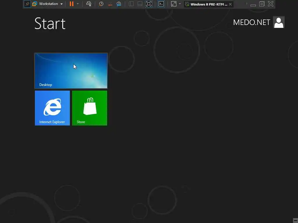Viewport: 298px width, 223px height.
Task: Open the snapshot manager
Action: click(119, 4)
